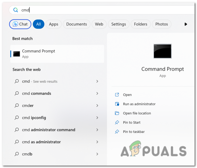
Task: Switch to the Photos filter
Action: (x=162, y=24)
